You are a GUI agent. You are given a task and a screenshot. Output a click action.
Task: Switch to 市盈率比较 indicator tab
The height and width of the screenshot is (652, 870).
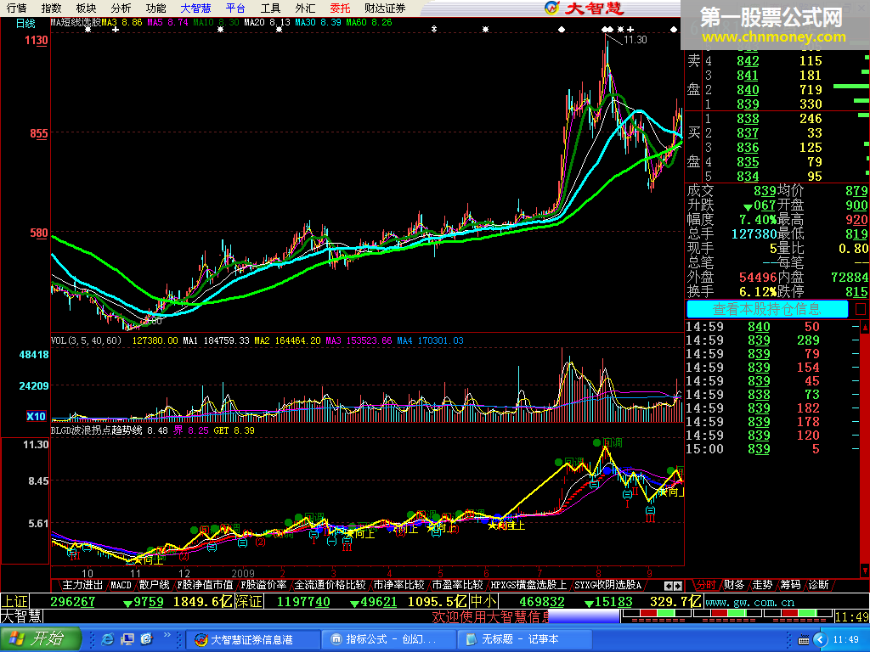point(457,585)
